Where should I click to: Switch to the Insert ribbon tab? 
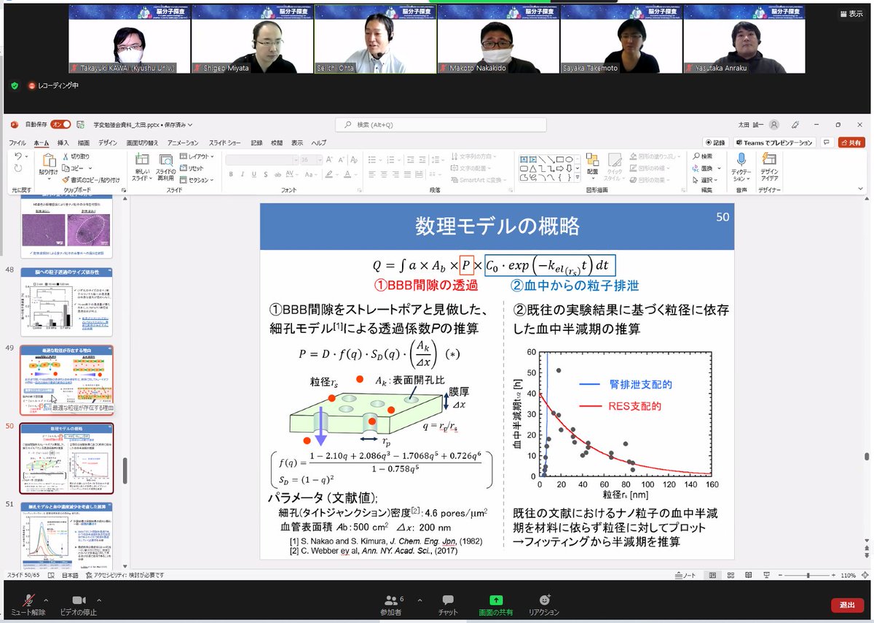click(63, 143)
